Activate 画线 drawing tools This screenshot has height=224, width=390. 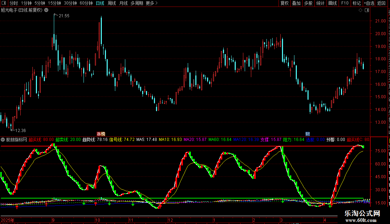[x=333, y=3]
